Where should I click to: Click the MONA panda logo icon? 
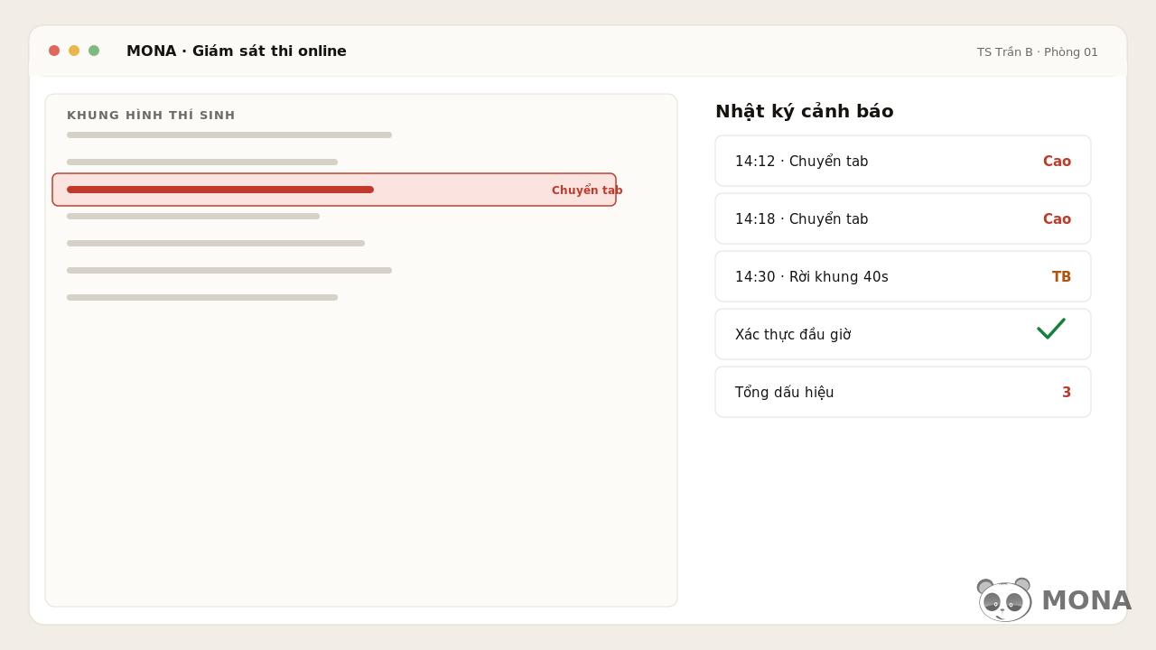pos(1004,599)
